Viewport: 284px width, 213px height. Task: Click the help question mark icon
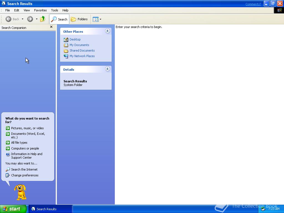[7, 154]
